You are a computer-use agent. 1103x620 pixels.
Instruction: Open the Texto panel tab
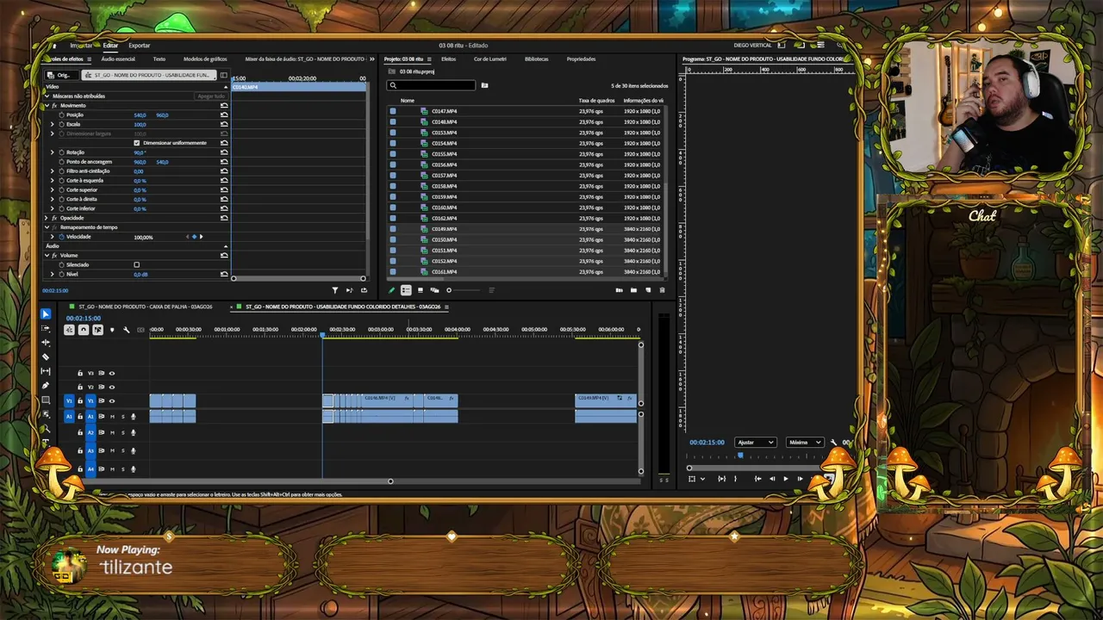159,59
